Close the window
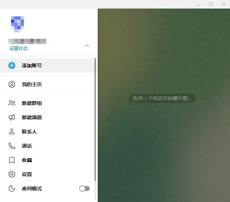The image size is (230, 202). pyautogui.click(x=223, y=4)
